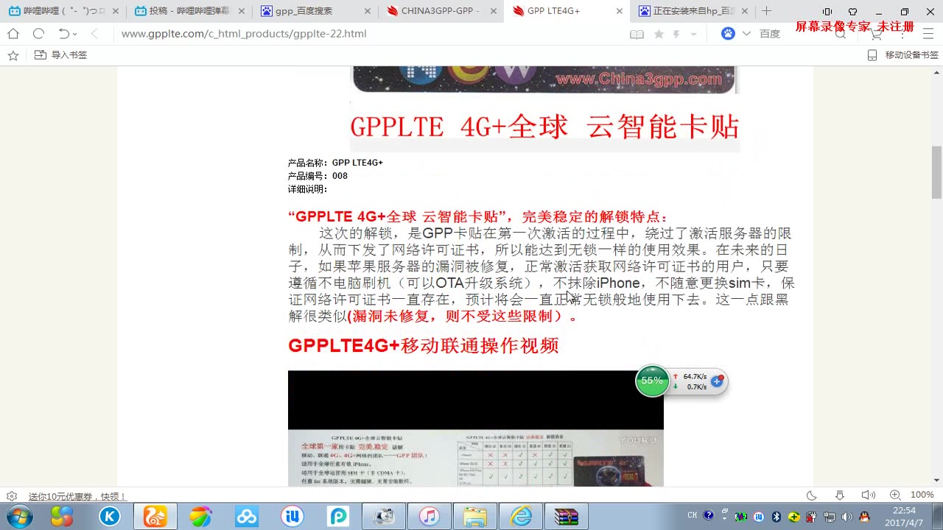Open the browser hamburger menu

928,34
